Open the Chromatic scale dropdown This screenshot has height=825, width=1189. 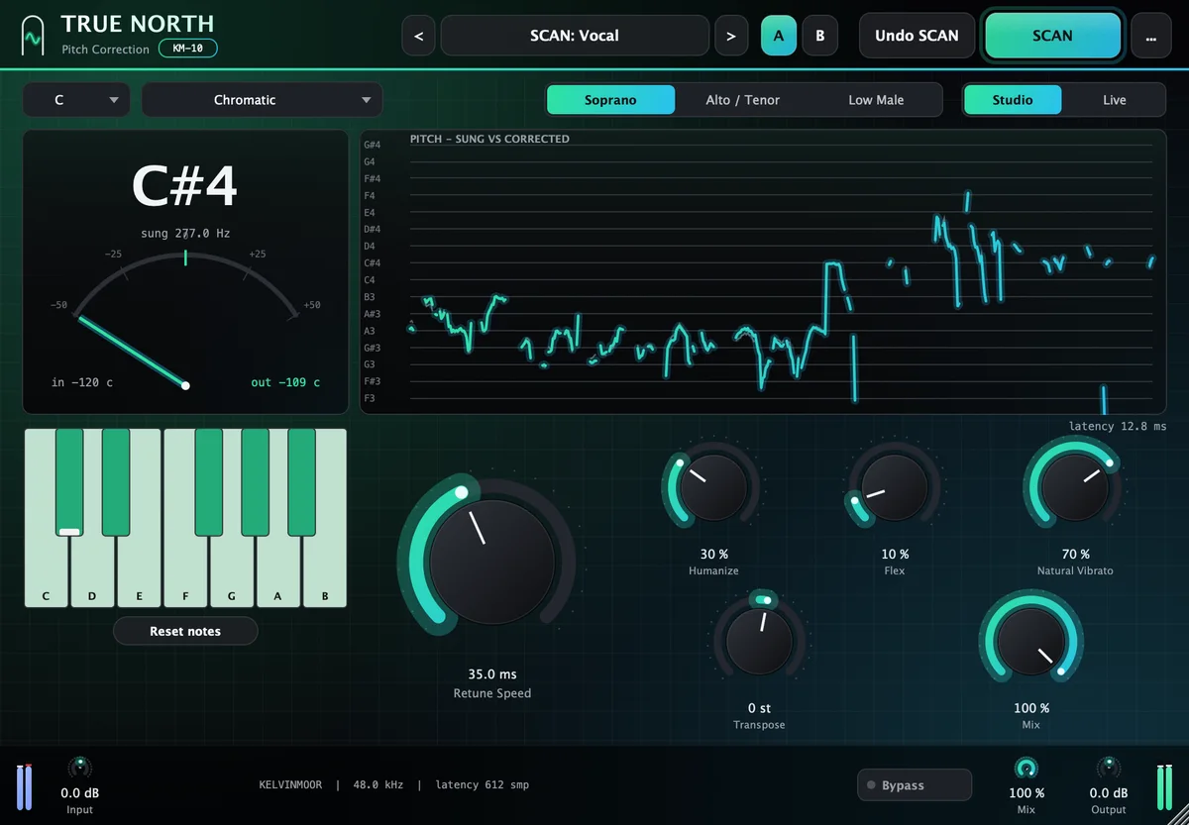pos(262,100)
